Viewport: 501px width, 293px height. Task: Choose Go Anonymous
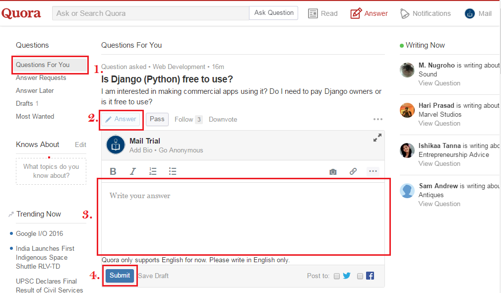point(181,150)
